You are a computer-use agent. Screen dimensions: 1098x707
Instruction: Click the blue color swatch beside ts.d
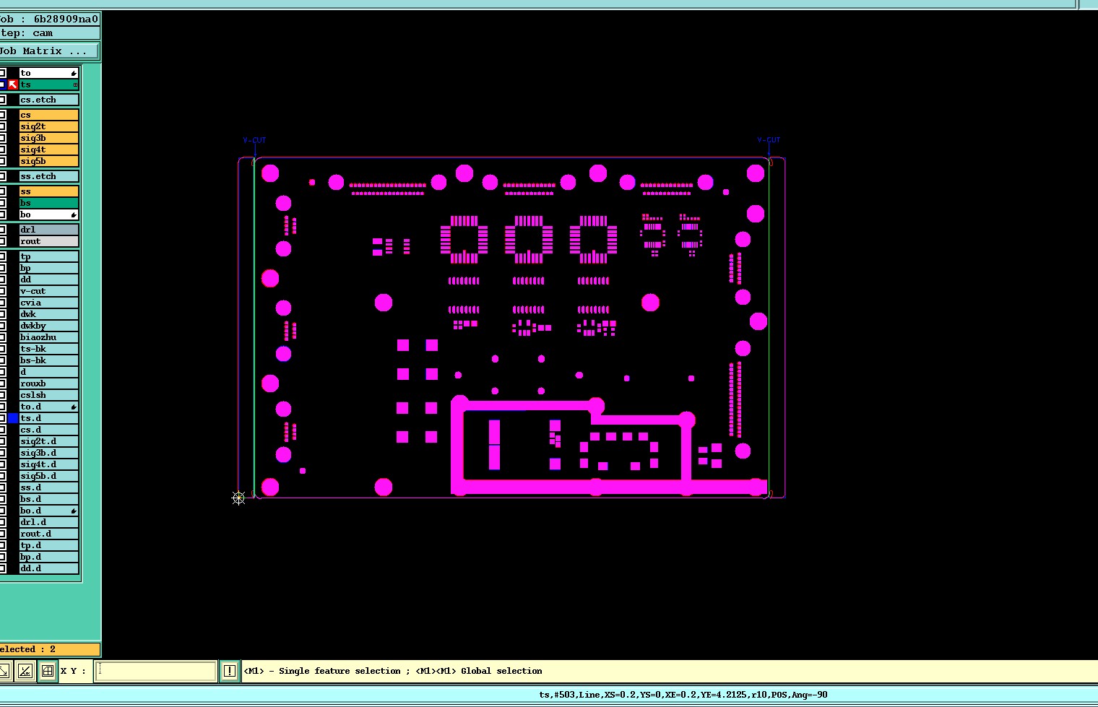[13, 418]
